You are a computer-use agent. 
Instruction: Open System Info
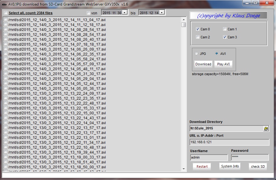[230, 166]
